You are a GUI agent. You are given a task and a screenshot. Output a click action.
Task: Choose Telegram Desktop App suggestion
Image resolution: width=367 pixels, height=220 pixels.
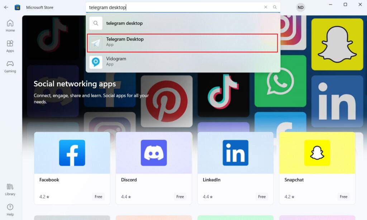point(182,43)
